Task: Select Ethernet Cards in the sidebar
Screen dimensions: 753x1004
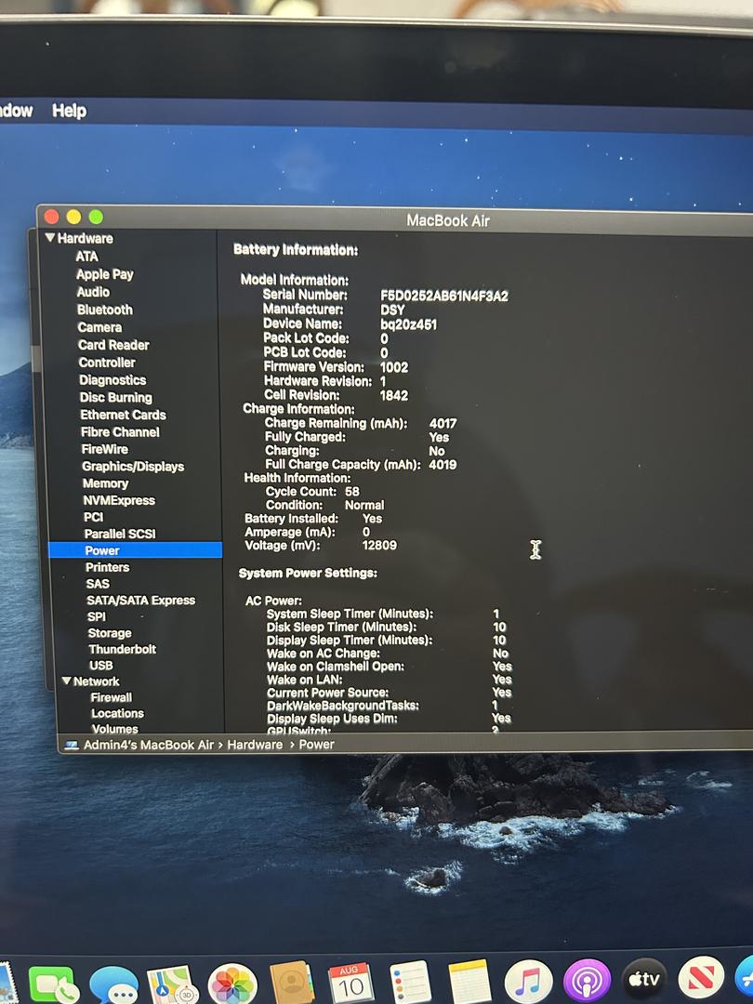Action: pos(123,415)
